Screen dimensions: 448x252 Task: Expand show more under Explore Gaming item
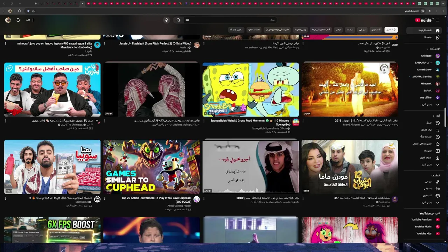point(425,203)
